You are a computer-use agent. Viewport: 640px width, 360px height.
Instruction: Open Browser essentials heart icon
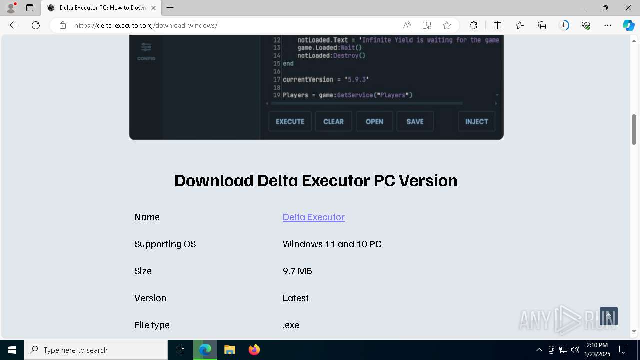click(586, 25)
